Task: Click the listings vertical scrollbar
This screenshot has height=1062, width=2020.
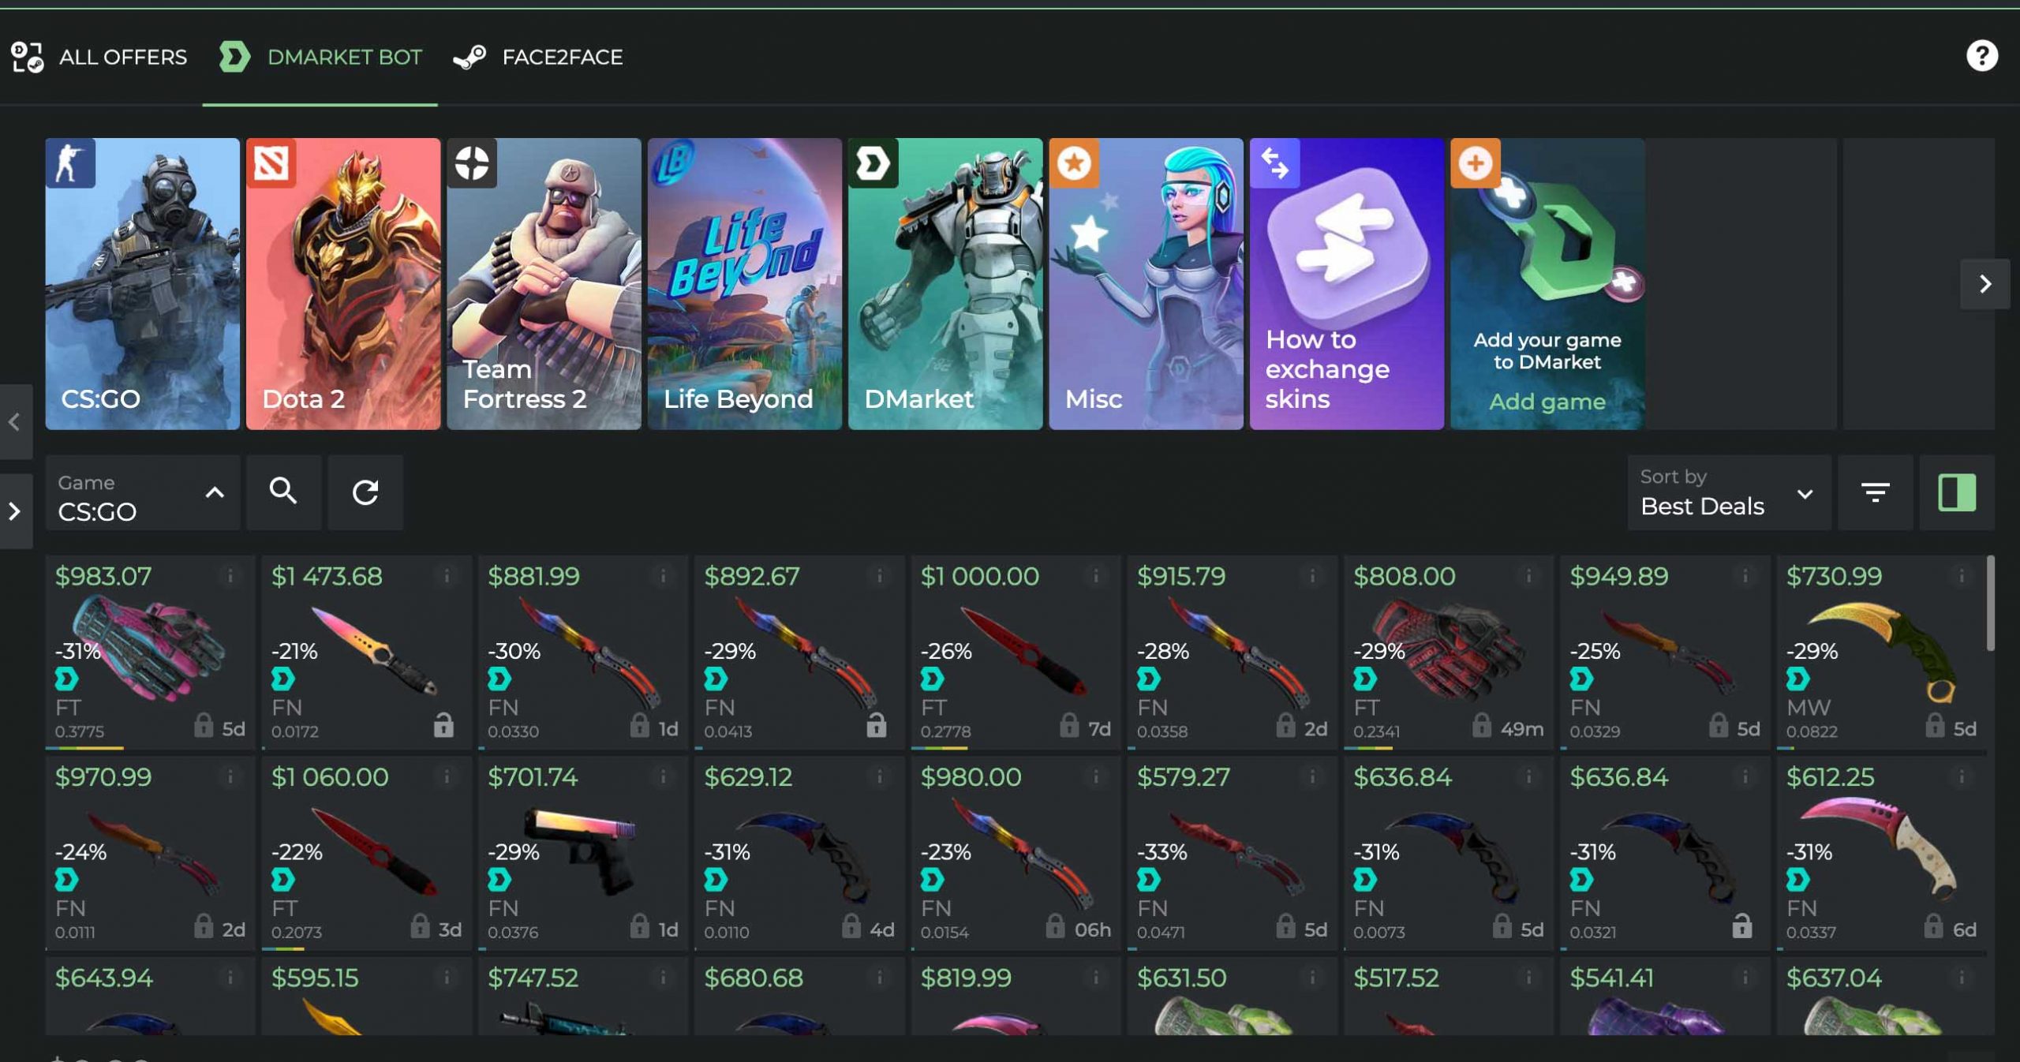Action: point(1990,604)
